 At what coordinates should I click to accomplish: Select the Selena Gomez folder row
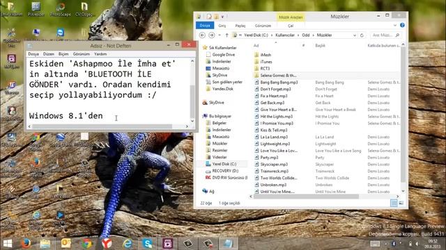[x=326, y=76]
